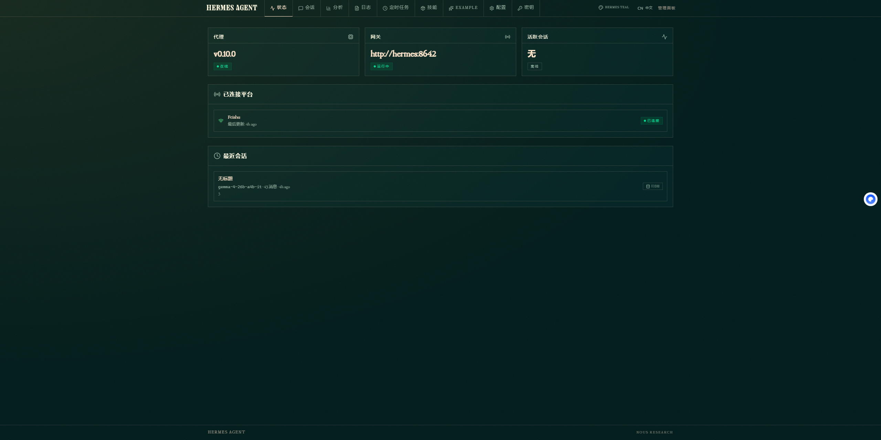
Task: Go to the 日志 tab
Action: pyautogui.click(x=363, y=8)
